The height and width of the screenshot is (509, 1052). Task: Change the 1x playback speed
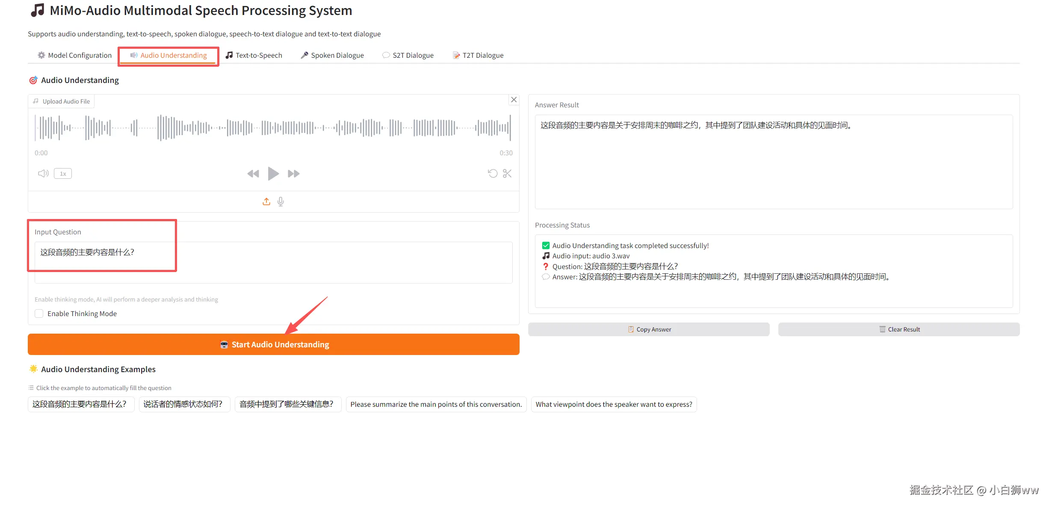pos(63,174)
